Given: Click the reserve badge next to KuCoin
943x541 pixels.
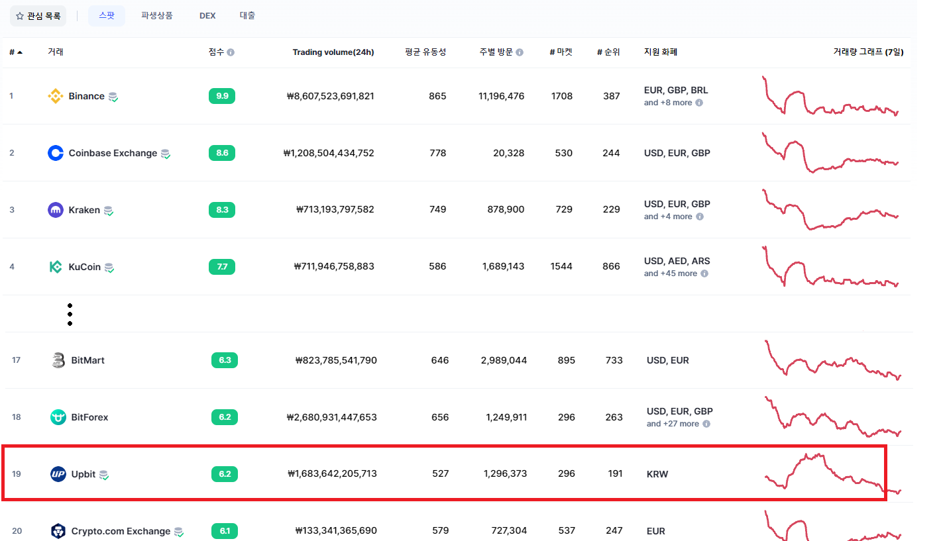Looking at the screenshot, I should [x=109, y=268].
